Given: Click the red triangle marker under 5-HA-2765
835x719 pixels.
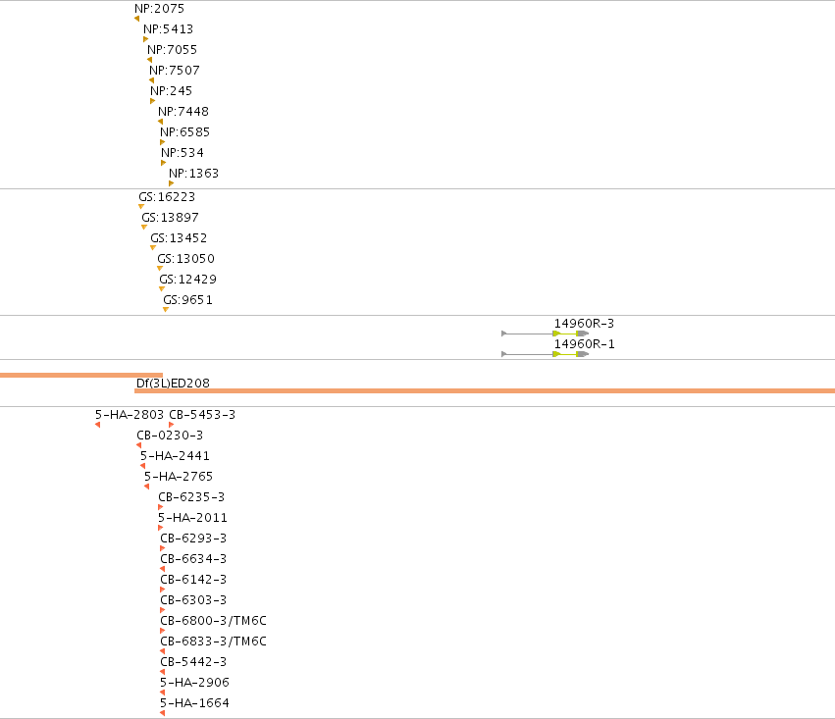Looking at the screenshot, I should (x=146, y=487).
